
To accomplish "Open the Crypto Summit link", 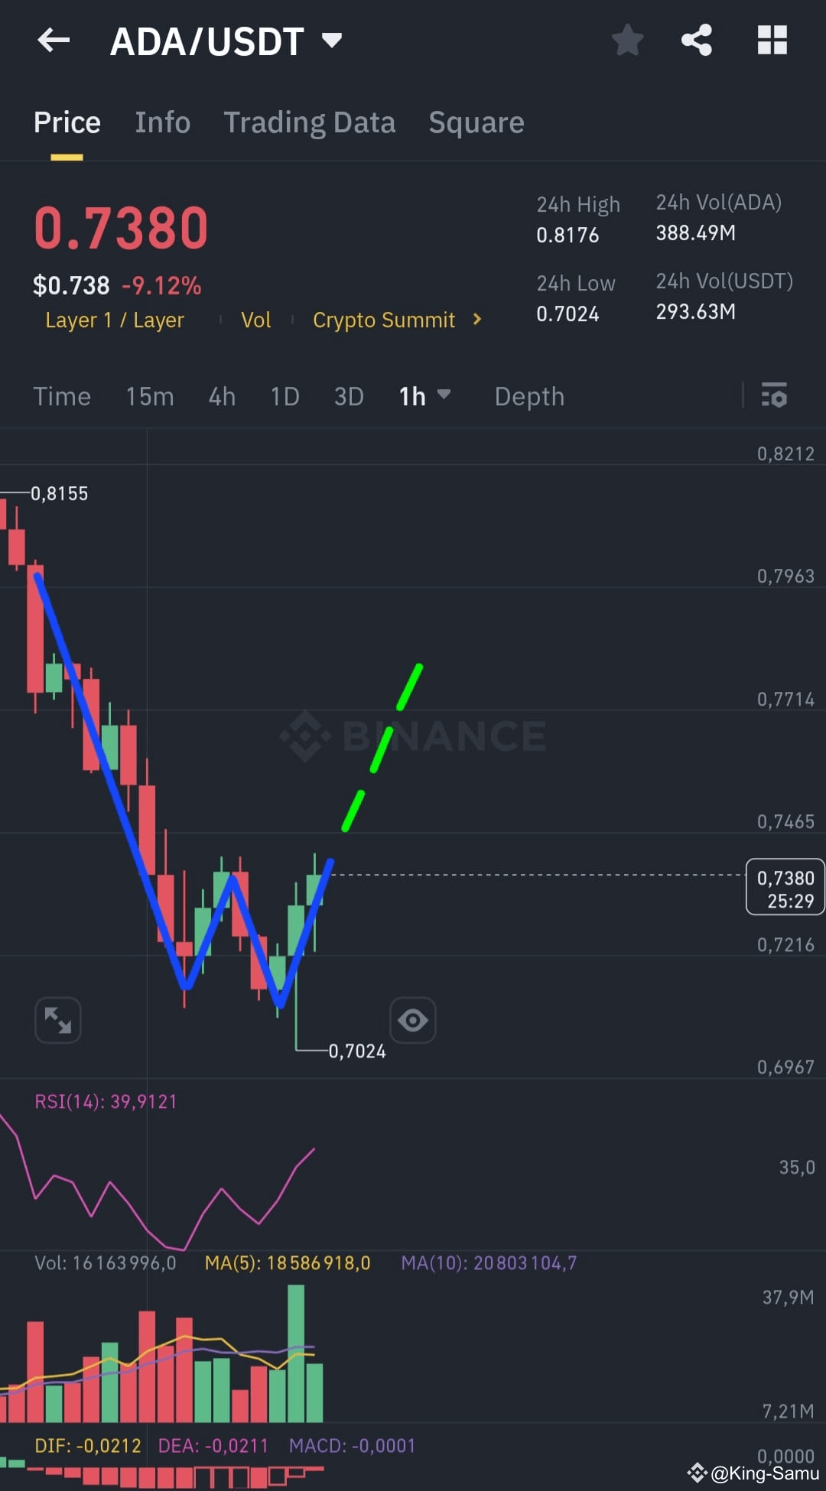I will [x=384, y=320].
